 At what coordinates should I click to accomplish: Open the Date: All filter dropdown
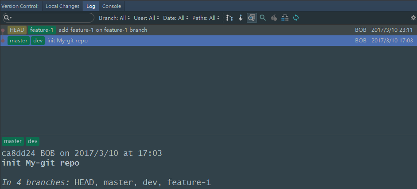[x=176, y=18]
